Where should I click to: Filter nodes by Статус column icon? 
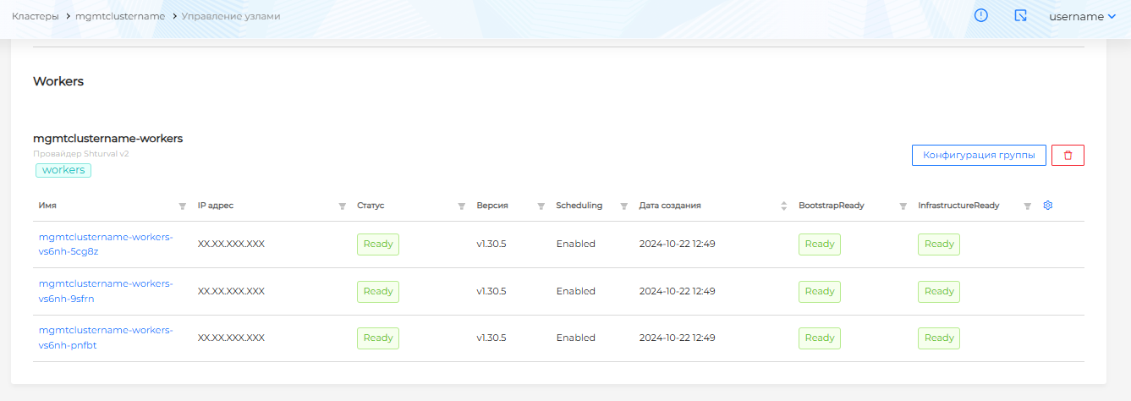tap(462, 206)
